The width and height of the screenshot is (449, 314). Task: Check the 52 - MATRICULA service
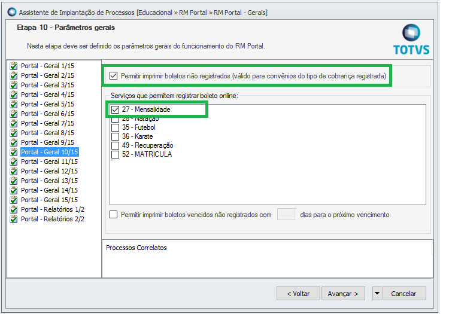click(x=115, y=154)
